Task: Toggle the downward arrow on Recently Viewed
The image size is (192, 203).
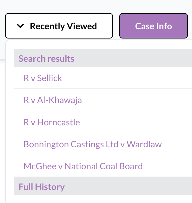Action: (x=20, y=26)
